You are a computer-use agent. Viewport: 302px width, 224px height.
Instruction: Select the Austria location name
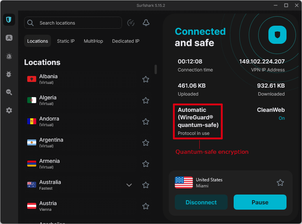[48, 203]
